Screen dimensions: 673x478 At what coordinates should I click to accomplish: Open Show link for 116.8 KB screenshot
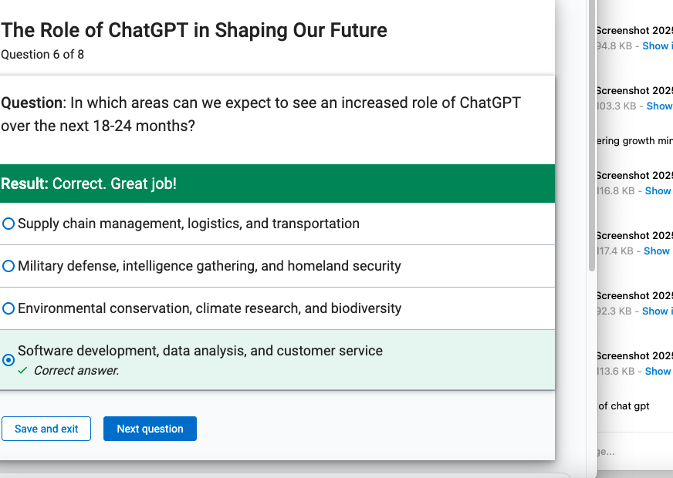click(658, 190)
